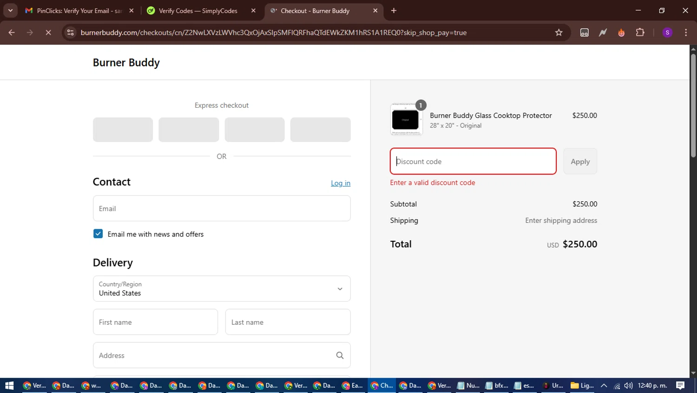This screenshot has height=393, width=697.
Task: View site information icon in address bar
Action: pos(70,32)
